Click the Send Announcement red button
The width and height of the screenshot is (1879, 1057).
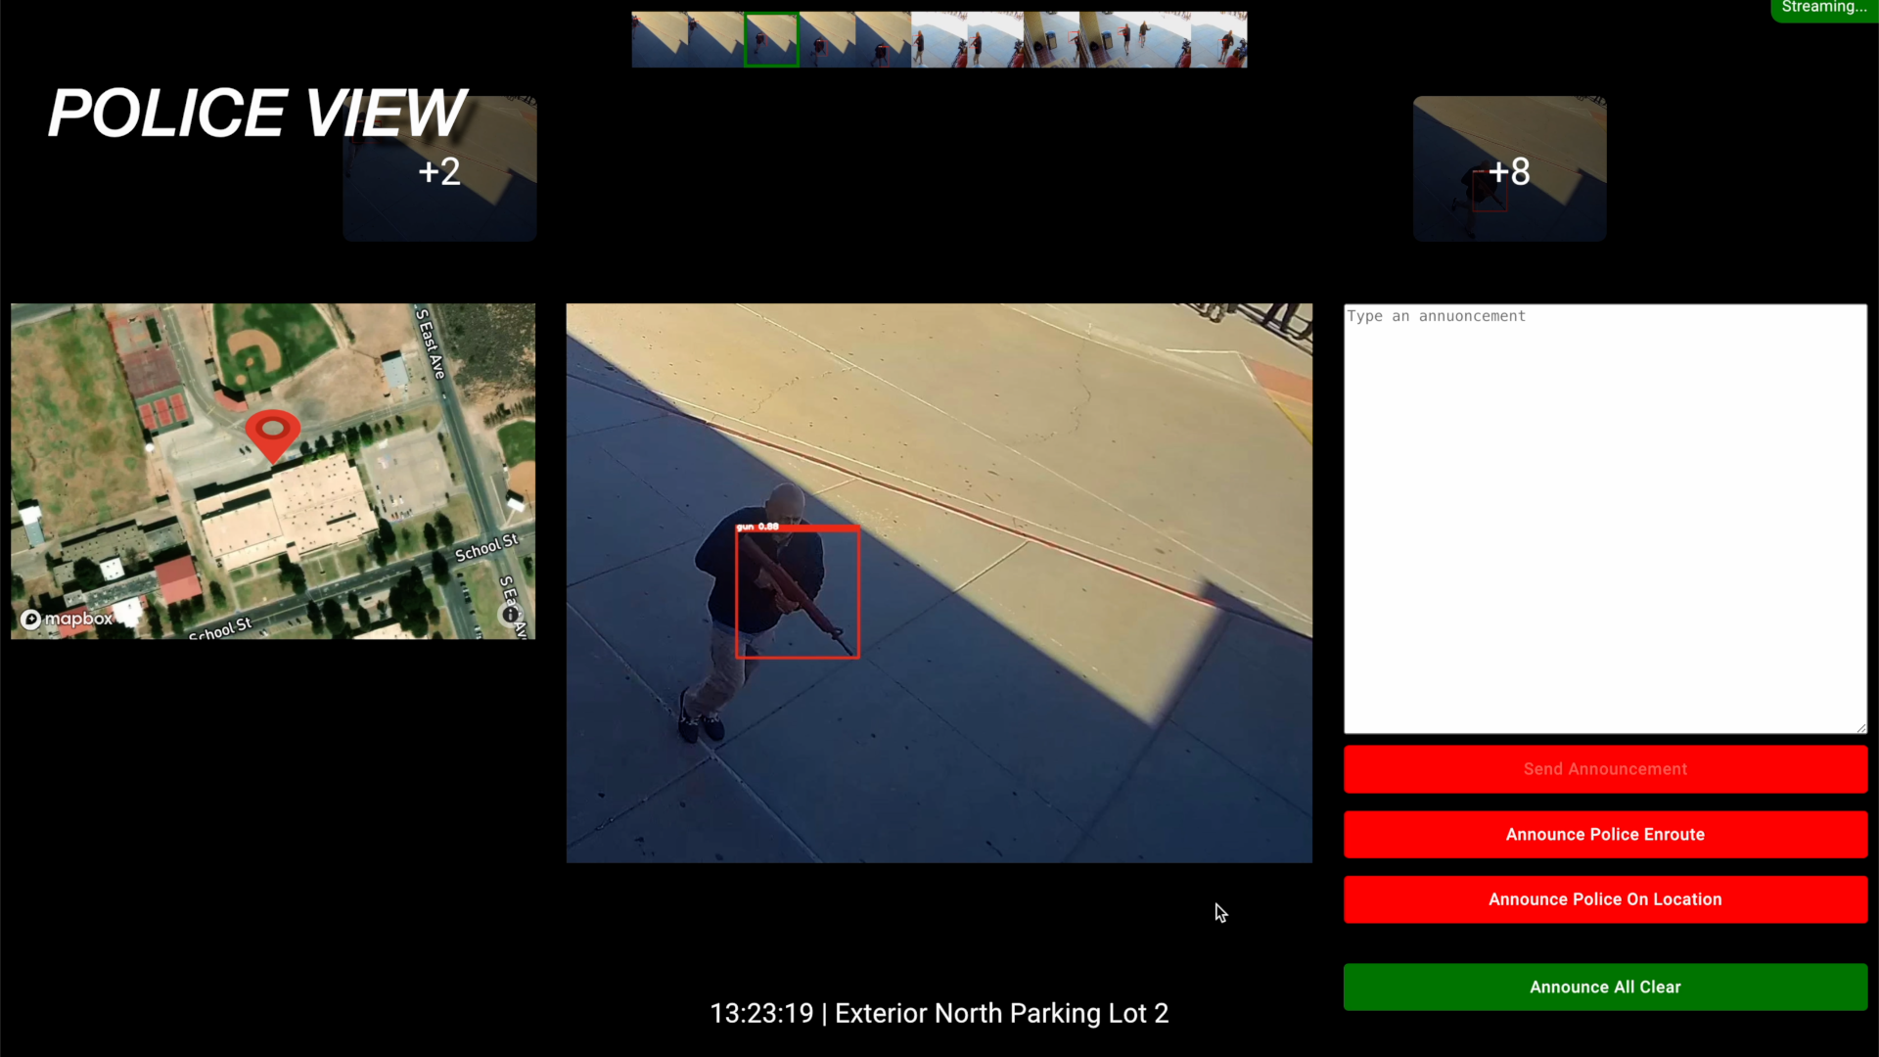click(1605, 768)
